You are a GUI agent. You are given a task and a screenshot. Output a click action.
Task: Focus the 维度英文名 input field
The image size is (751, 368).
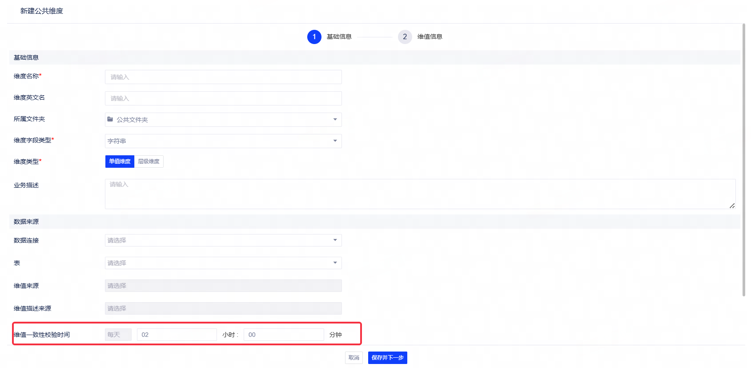coord(223,98)
